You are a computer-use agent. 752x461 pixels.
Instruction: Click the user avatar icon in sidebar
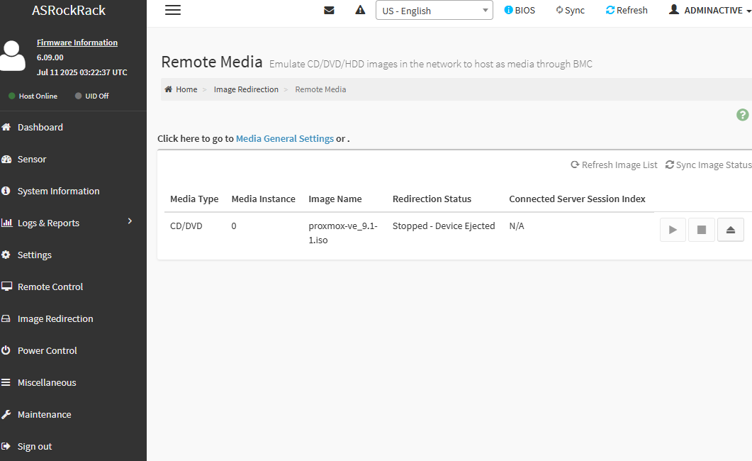(13, 57)
